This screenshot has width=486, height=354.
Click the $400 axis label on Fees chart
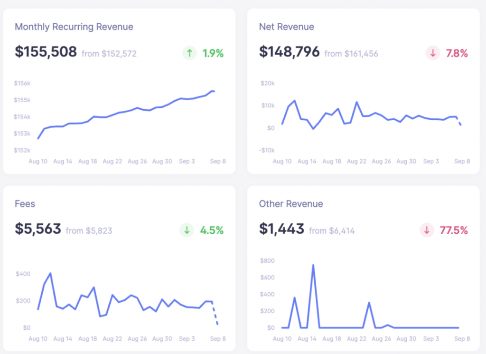pos(22,274)
